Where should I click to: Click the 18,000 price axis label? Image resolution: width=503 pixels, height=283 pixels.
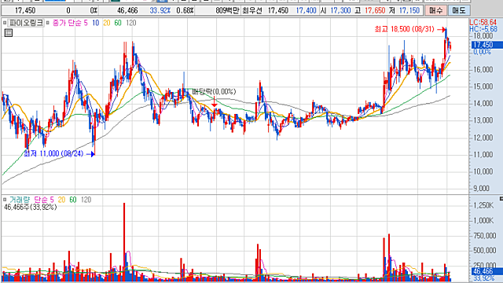[483, 36]
